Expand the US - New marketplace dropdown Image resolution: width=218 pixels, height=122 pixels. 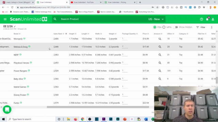156,19
